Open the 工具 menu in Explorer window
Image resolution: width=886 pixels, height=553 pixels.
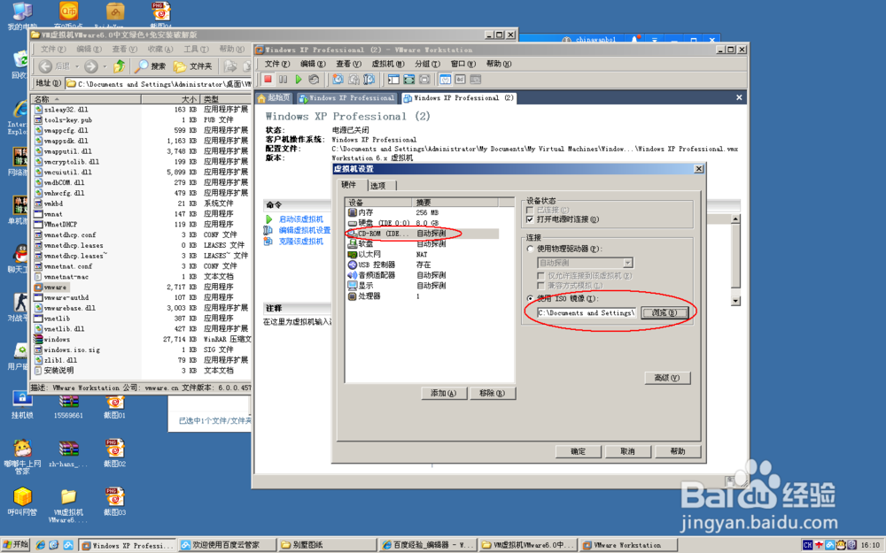(x=196, y=49)
